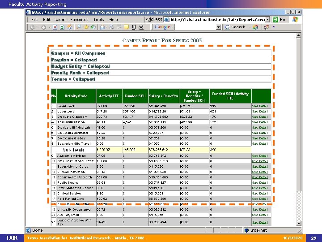Click the IE page icon in status bar

[x=29, y=230]
